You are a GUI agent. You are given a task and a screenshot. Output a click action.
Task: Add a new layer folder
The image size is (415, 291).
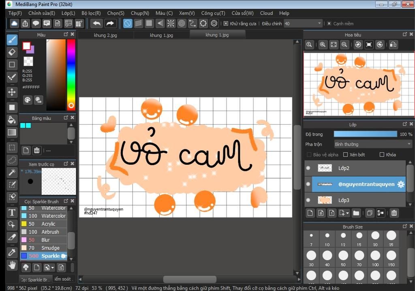[356, 213]
